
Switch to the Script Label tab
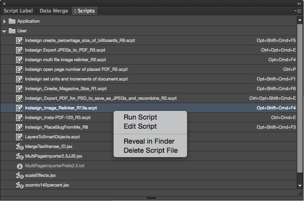(18, 11)
